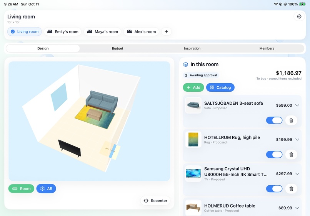Screen dimensions: 310x216
Task: Click the door marker in 3D room
Action: [x=113, y=152]
